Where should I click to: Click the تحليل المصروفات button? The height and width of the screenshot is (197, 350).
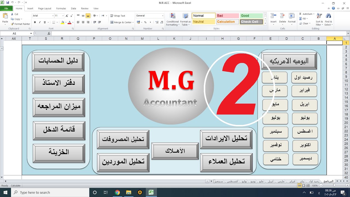pyautogui.click(x=123, y=140)
